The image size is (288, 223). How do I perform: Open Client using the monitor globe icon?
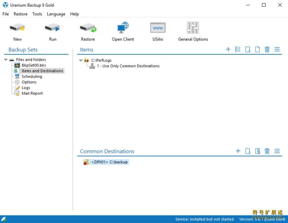123,28
